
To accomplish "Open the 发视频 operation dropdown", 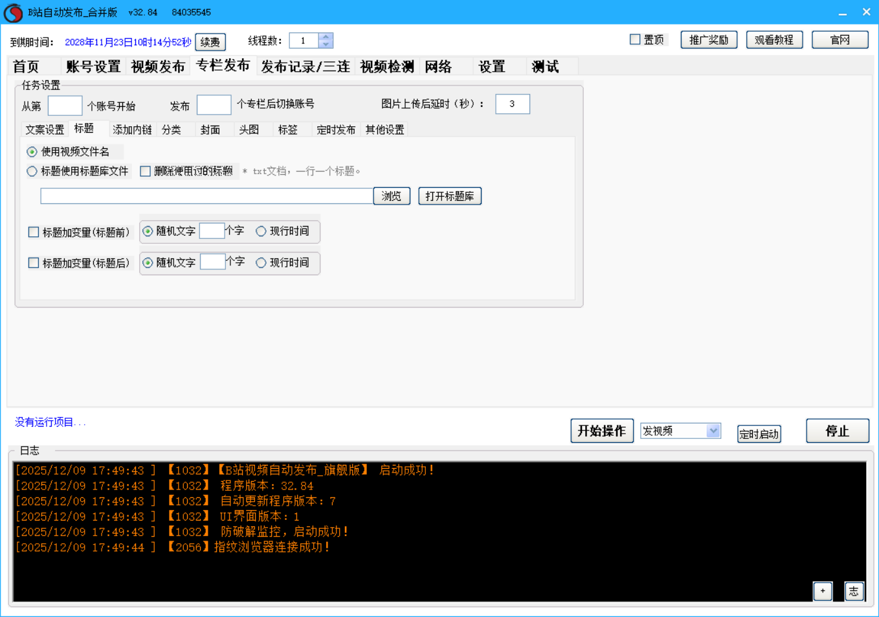I will [x=713, y=431].
